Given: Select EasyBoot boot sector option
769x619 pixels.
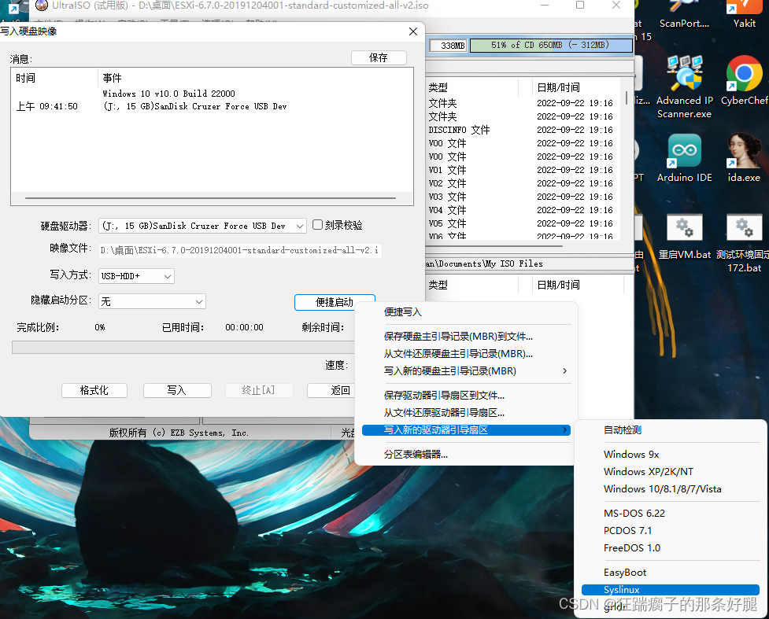Looking at the screenshot, I should (x=625, y=573).
